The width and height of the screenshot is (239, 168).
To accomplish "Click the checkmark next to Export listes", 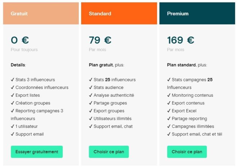I will coord(13,95).
